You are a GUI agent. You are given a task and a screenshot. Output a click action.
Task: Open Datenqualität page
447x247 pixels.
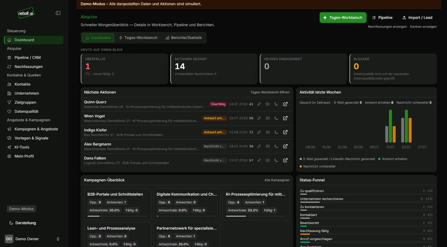click(x=34, y=112)
